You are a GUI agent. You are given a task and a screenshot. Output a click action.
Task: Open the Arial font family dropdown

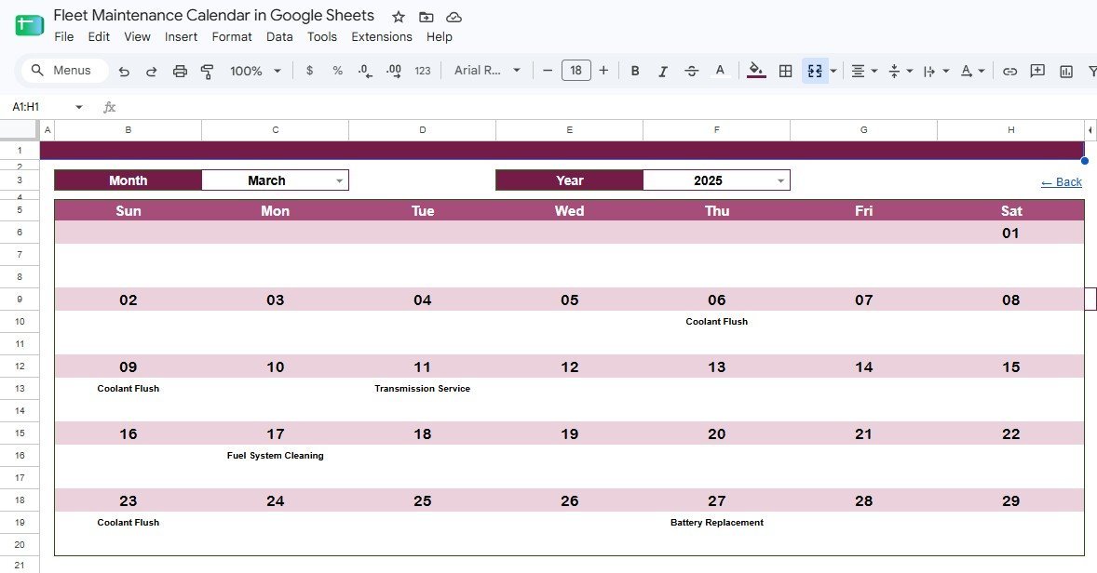point(487,70)
